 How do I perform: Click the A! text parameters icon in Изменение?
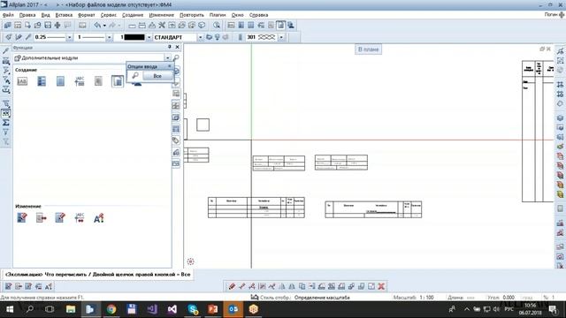click(98, 218)
